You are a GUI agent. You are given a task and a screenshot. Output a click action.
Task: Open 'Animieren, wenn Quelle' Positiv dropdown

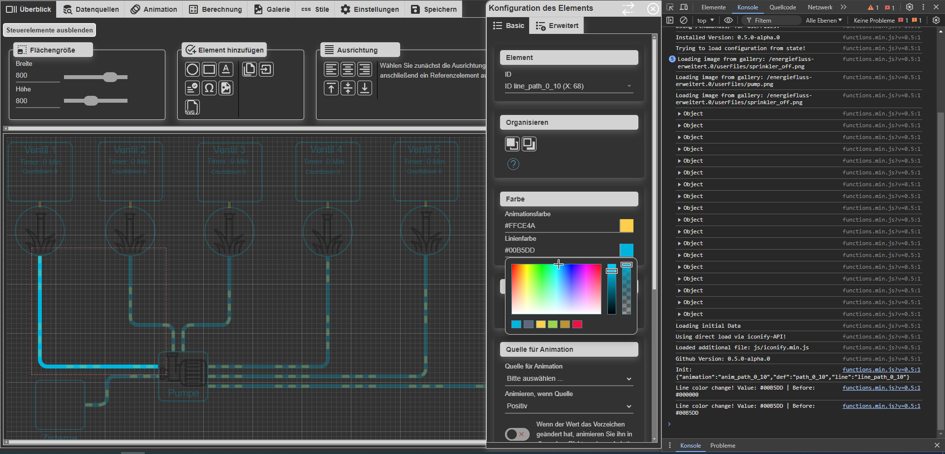point(569,406)
